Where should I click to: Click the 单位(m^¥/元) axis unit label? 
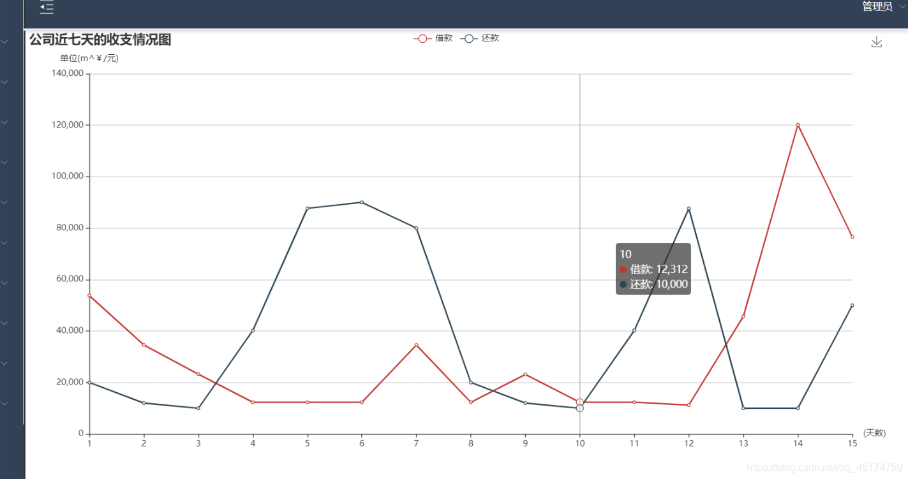pyautogui.click(x=89, y=59)
